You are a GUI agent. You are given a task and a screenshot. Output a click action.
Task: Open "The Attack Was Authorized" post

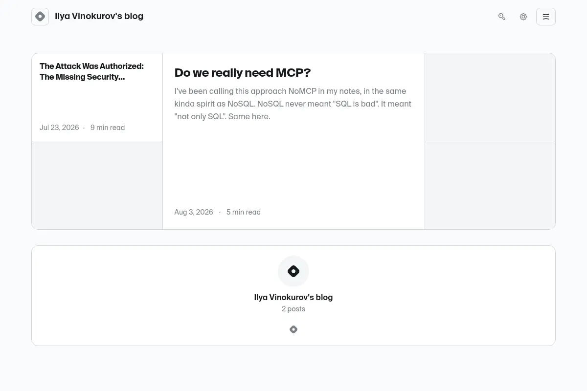[91, 71]
